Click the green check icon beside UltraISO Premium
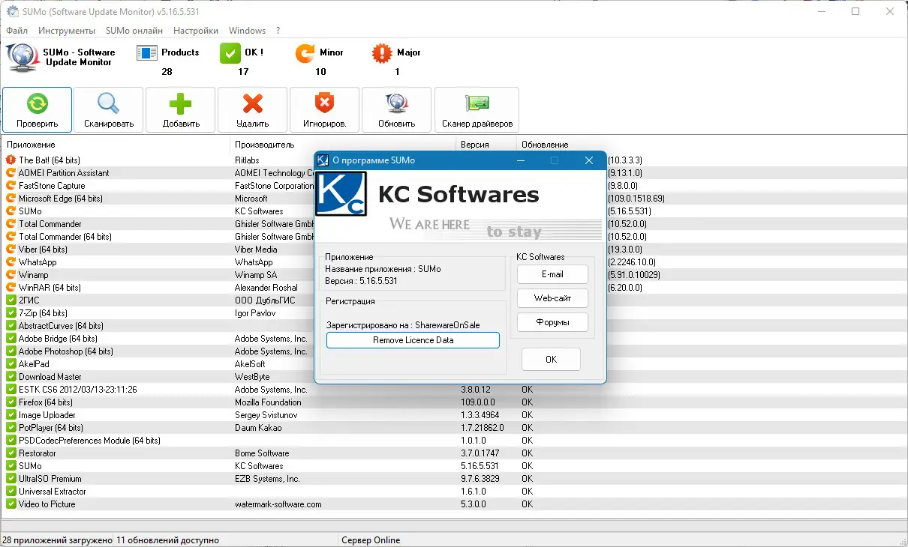 pyautogui.click(x=11, y=479)
